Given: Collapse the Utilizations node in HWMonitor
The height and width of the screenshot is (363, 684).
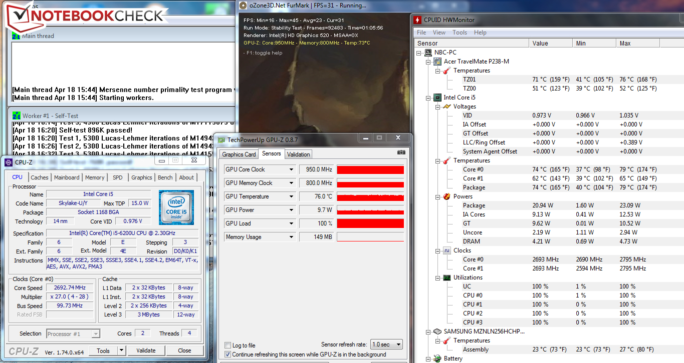Looking at the screenshot, I should click(x=437, y=277).
